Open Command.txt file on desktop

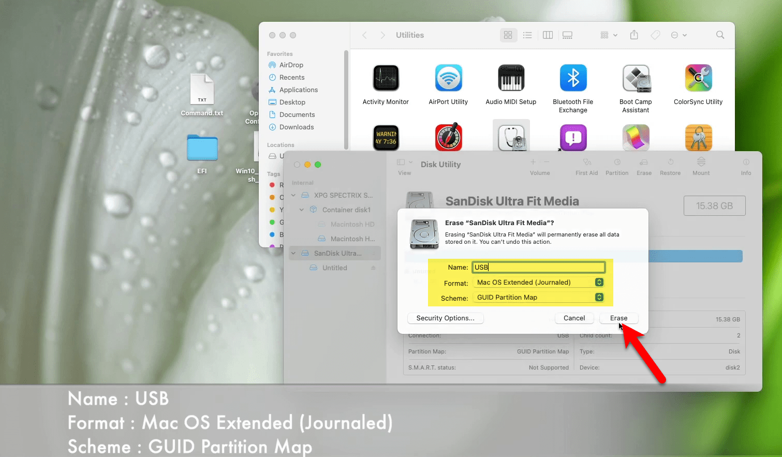click(202, 95)
